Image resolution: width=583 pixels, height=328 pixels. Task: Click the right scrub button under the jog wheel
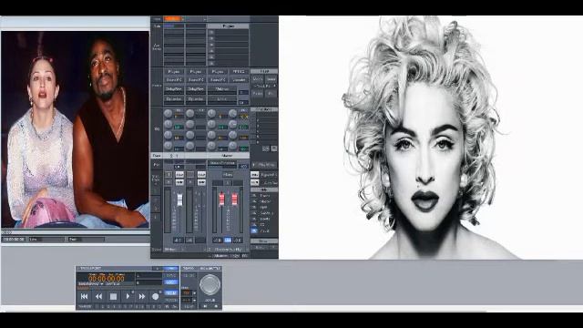coord(216,306)
